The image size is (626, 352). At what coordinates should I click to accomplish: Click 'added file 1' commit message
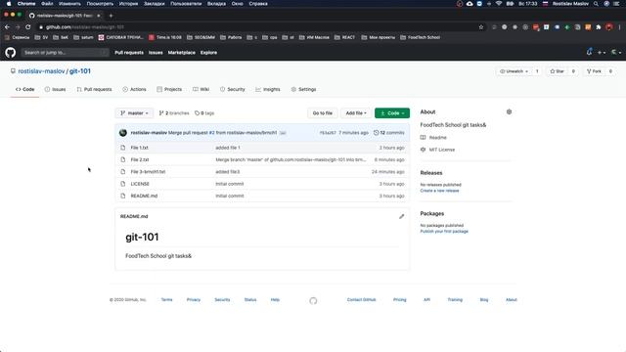228,148
